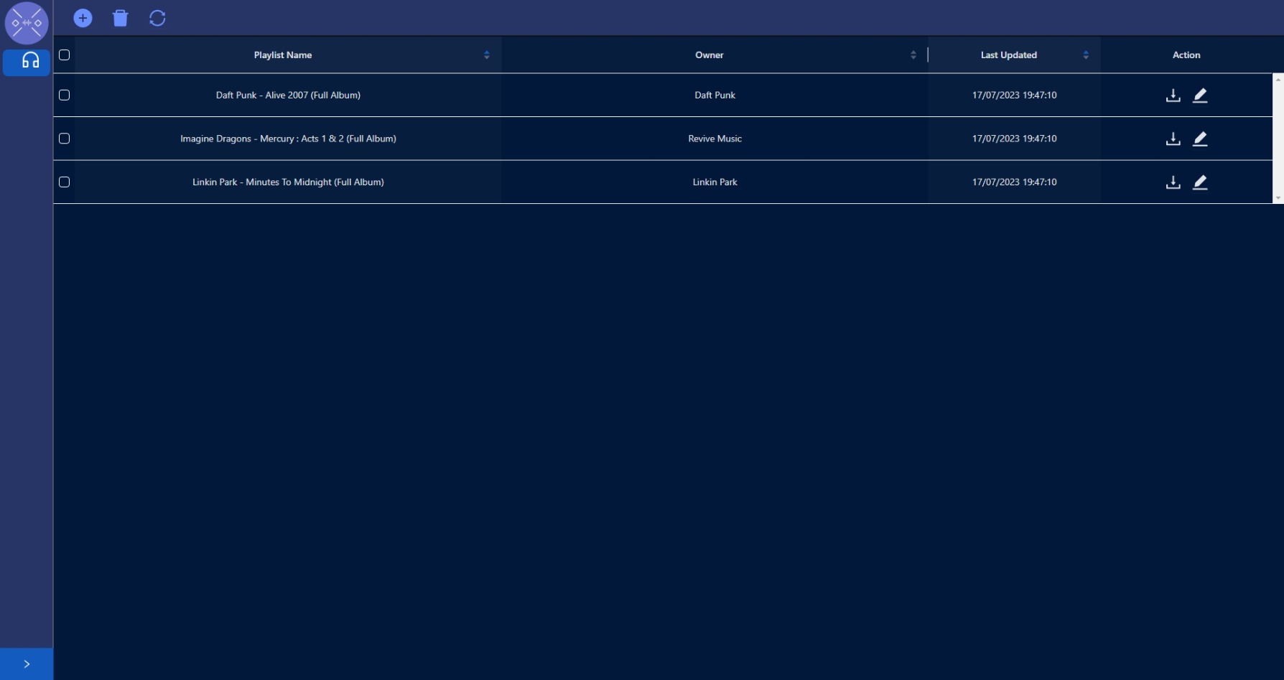Image resolution: width=1284 pixels, height=680 pixels.
Task: Toggle the select-all playlists checkbox
Action: pos(64,55)
